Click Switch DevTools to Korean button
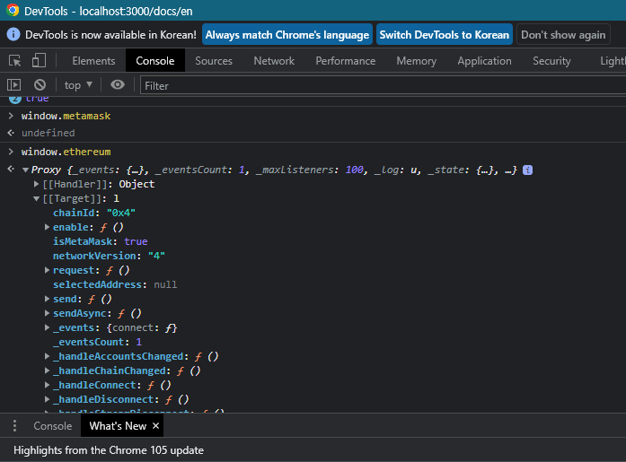Image resolution: width=626 pixels, height=462 pixels. coord(444,35)
